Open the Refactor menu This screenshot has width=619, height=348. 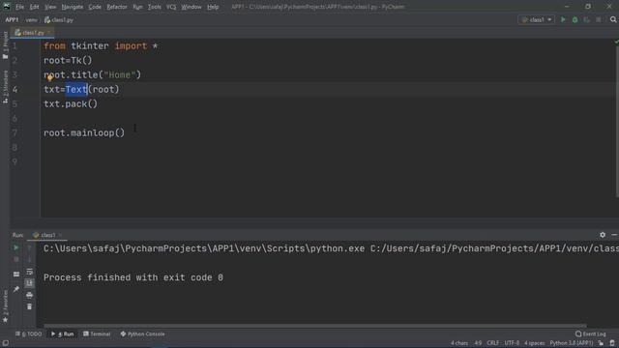tap(117, 7)
